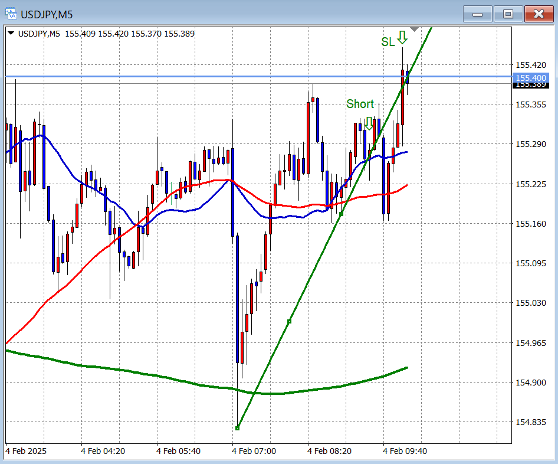This screenshot has height=464, width=558.
Task: Close the USDJPY,M5 chart window
Action: click(539, 14)
